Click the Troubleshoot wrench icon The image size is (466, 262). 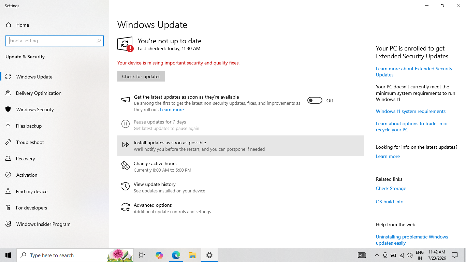tap(9, 142)
